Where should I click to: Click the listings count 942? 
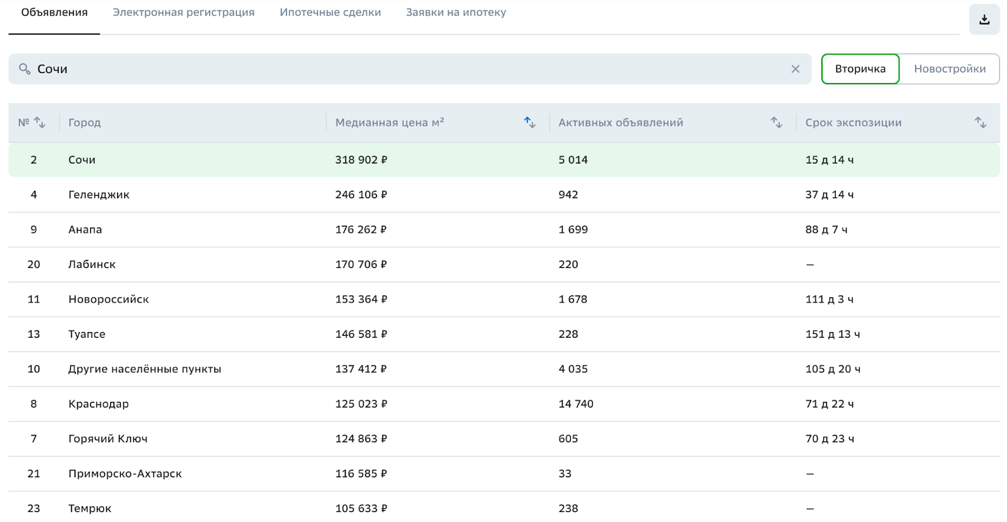pos(568,195)
